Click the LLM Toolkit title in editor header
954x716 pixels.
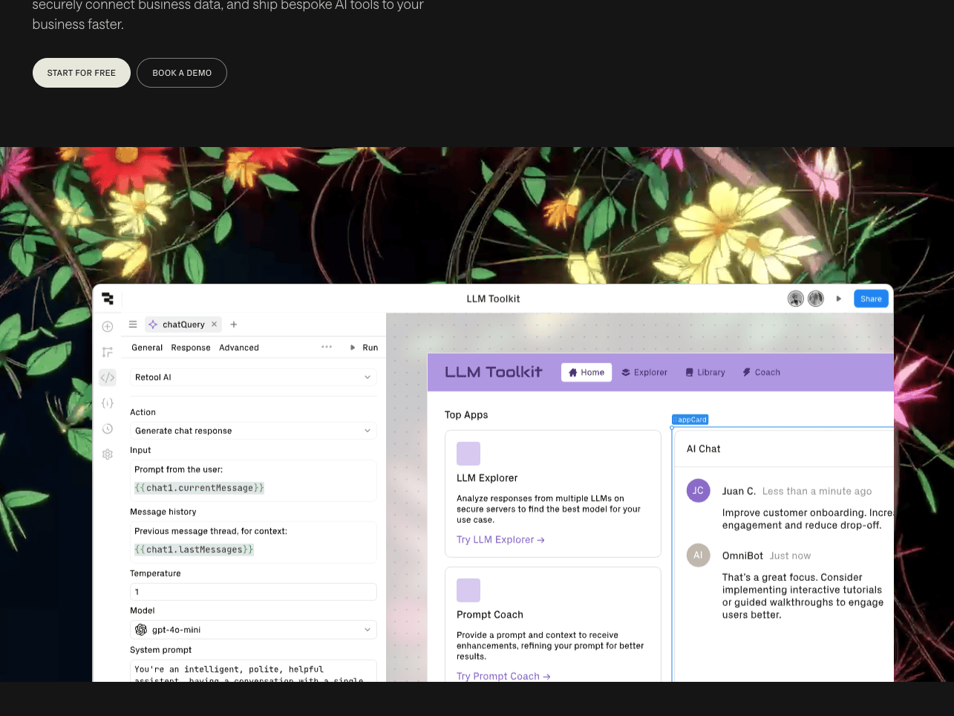coord(494,299)
